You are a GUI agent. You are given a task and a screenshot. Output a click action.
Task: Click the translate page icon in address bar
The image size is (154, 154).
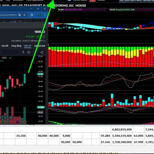(x=20, y=15)
